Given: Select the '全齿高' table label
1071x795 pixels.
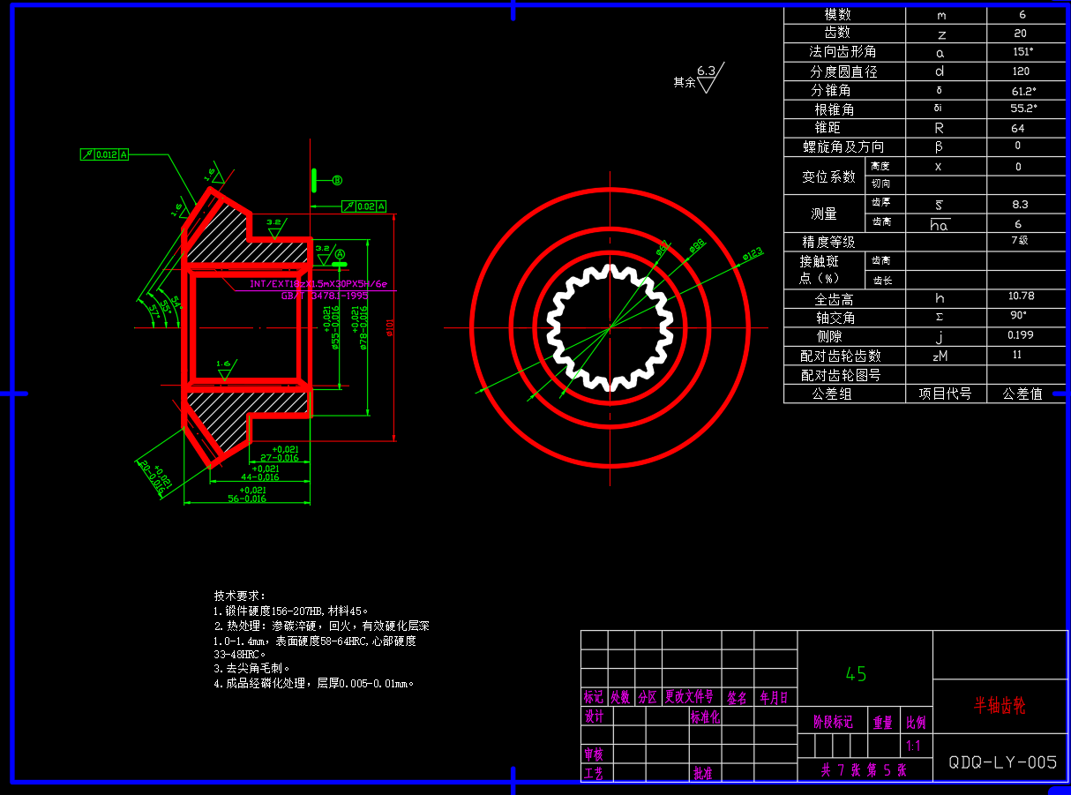Looking at the screenshot, I should [834, 300].
